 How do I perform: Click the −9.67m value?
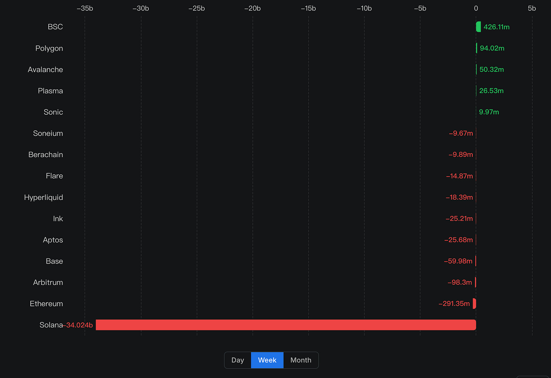(x=461, y=133)
